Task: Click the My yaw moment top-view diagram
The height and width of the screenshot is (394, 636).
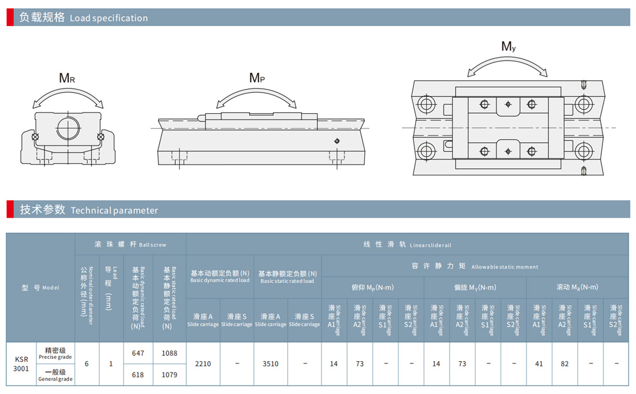Action: pos(508,127)
